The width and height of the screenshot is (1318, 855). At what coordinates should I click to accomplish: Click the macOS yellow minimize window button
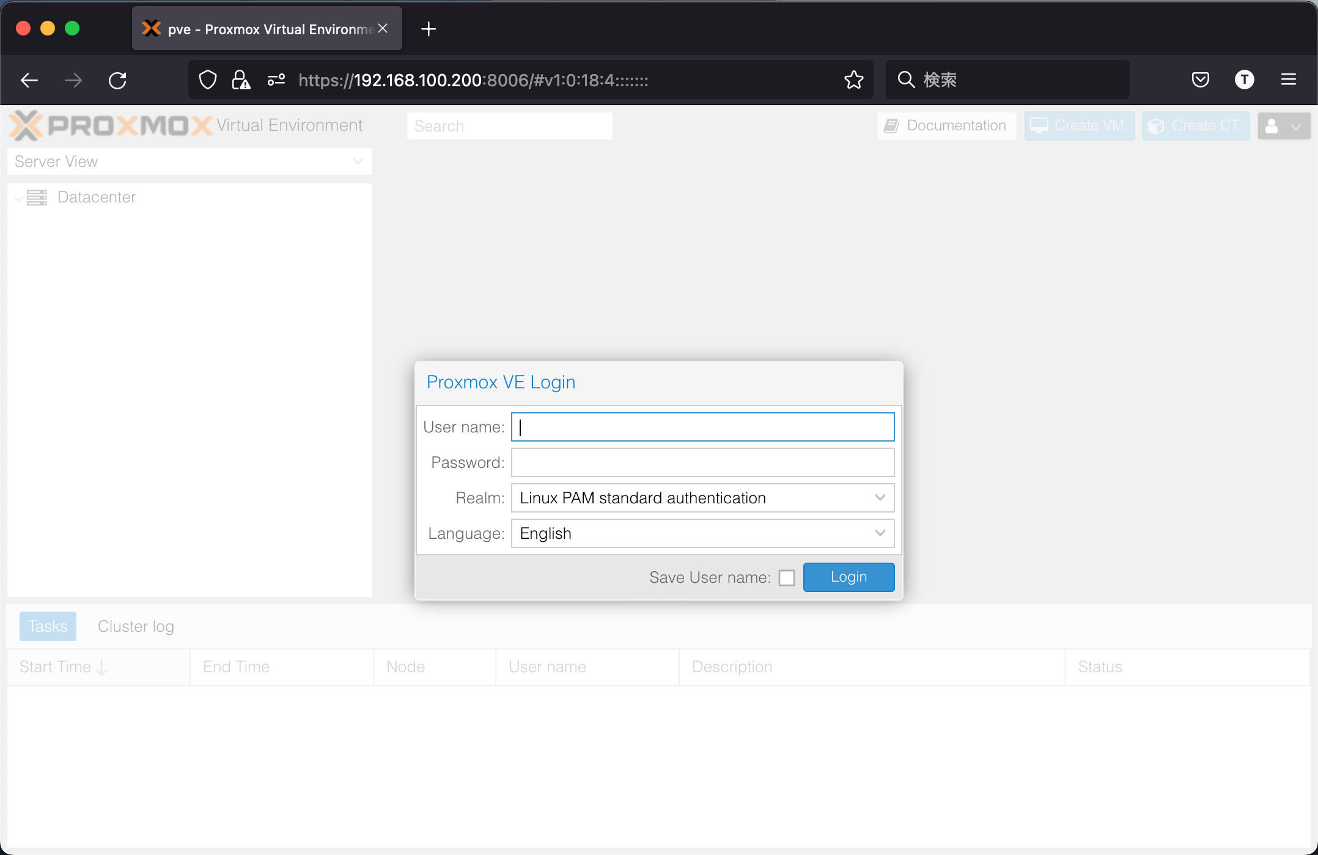coord(48,28)
